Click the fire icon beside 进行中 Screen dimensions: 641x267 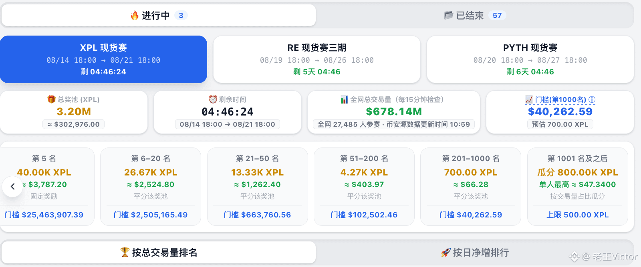(135, 15)
